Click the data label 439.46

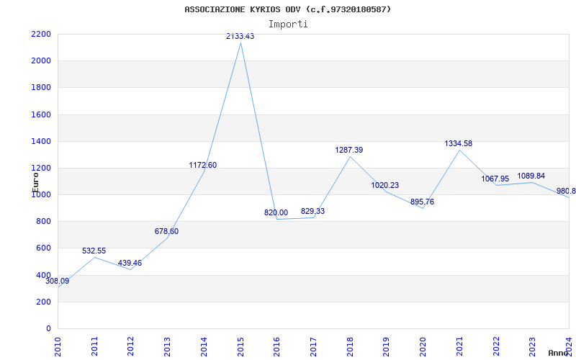point(130,263)
